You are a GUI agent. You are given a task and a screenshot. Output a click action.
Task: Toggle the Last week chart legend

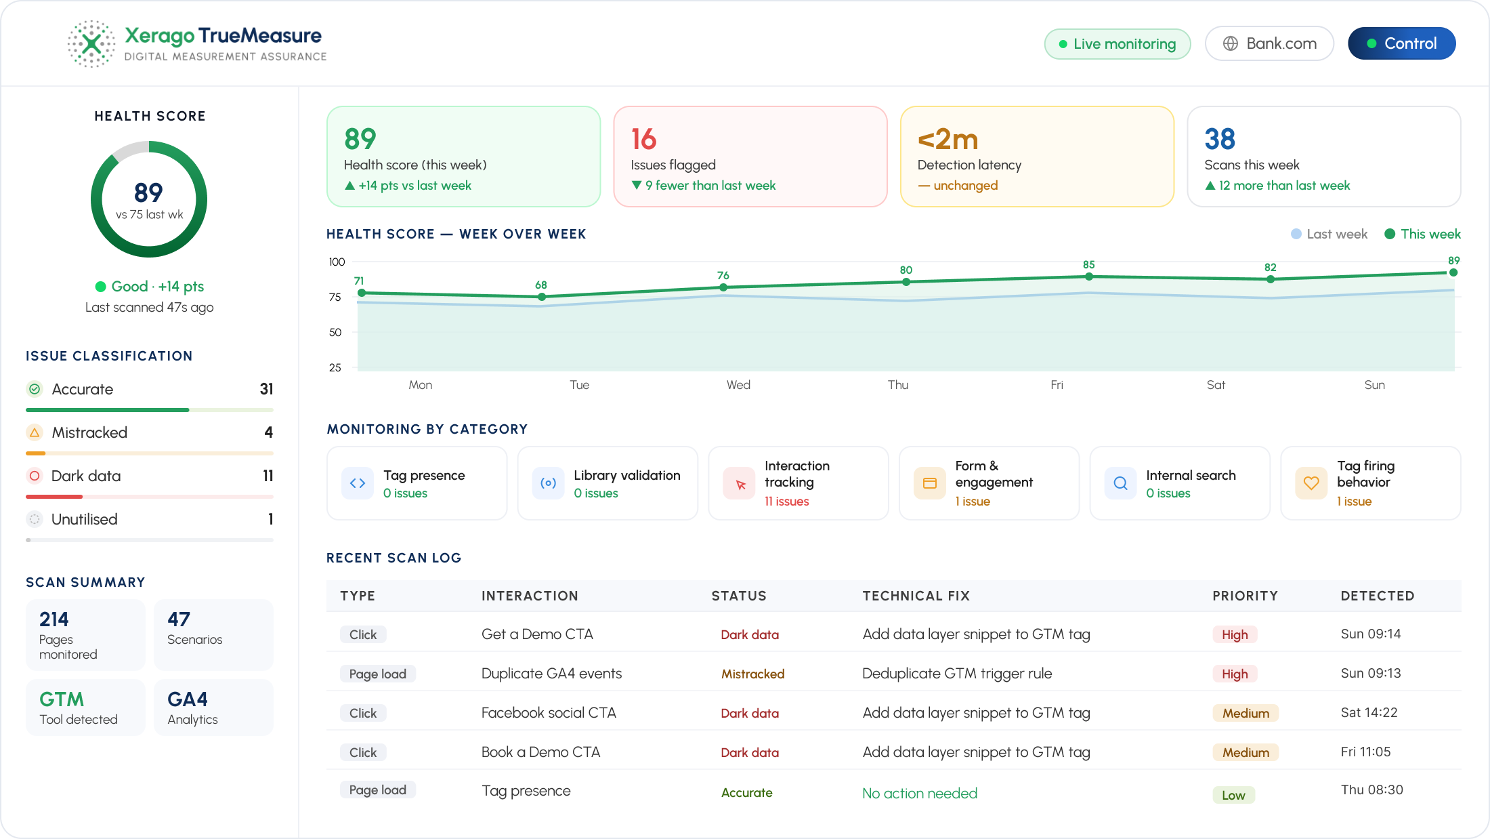(x=1329, y=234)
